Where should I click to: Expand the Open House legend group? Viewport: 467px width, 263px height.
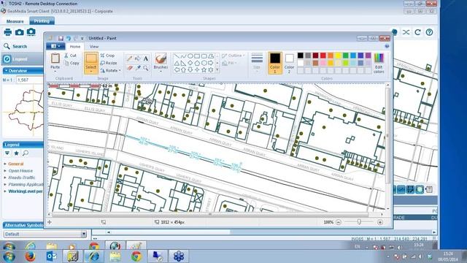pyautogui.click(x=5, y=171)
